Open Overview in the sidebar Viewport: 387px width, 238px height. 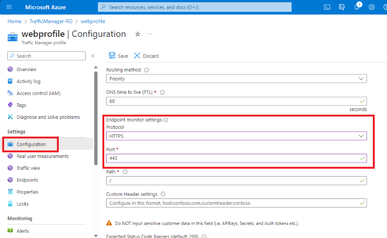pyautogui.click(x=26, y=69)
